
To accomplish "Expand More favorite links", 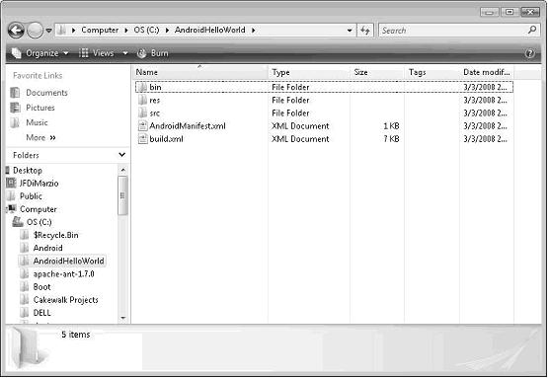I will 40,137.
